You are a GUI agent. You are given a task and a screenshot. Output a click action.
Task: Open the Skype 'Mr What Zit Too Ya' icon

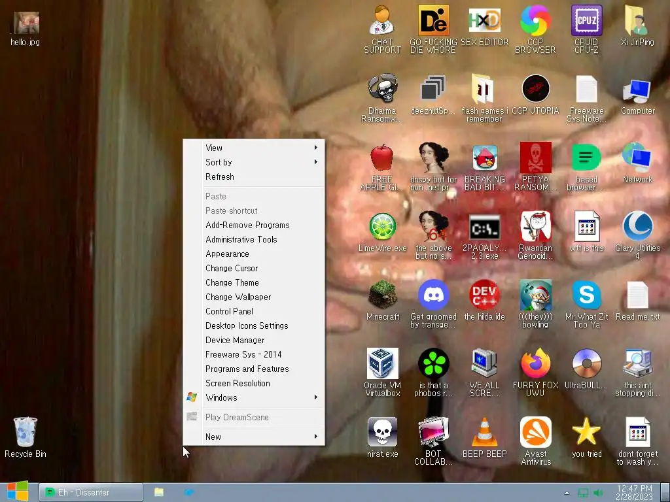click(x=586, y=305)
